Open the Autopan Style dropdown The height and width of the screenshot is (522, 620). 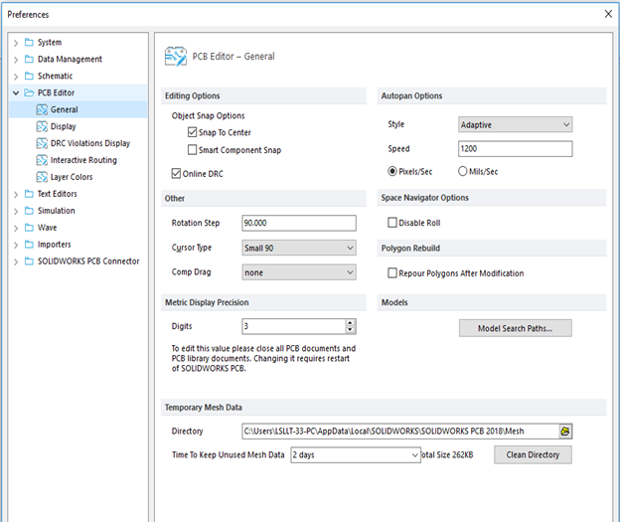point(515,124)
